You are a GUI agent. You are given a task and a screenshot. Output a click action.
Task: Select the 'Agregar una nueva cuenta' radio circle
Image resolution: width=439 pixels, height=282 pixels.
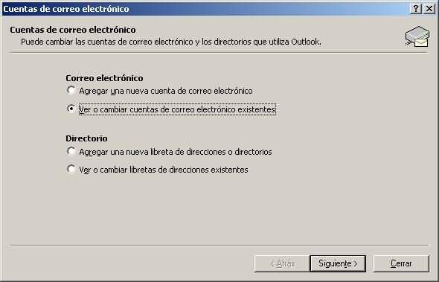click(71, 90)
